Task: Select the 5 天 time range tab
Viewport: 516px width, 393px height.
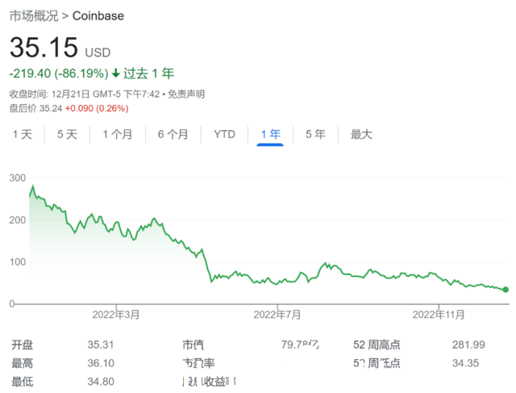Action: [67, 135]
